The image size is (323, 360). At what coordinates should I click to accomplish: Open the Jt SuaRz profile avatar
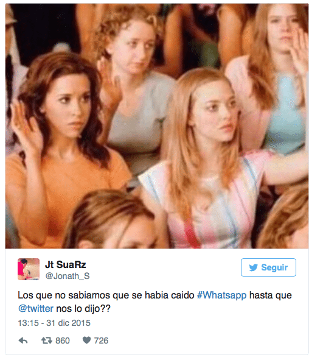(29, 269)
